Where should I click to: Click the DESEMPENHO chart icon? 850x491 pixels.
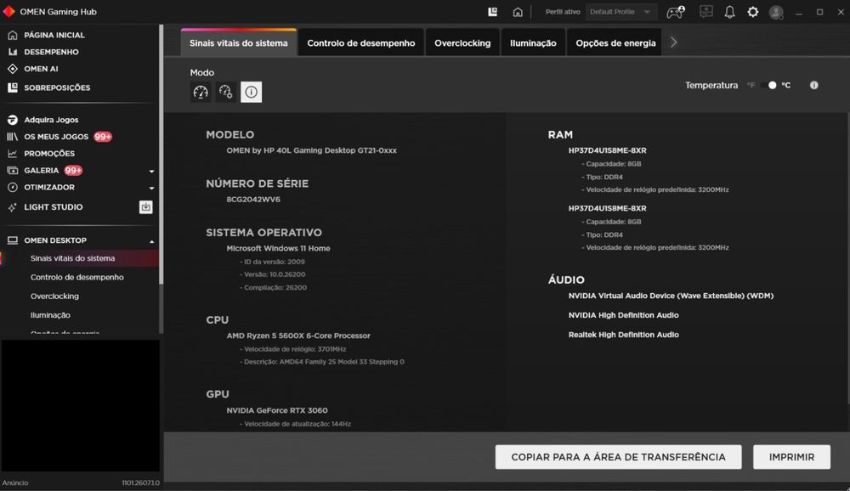pyautogui.click(x=13, y=52)
